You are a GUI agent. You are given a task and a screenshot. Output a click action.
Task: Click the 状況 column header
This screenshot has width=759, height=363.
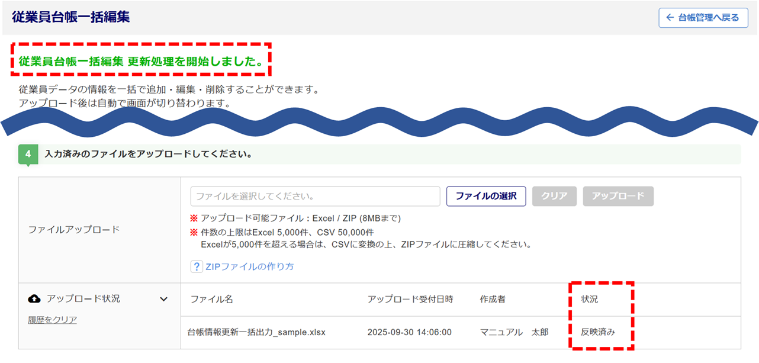[590, 299]
